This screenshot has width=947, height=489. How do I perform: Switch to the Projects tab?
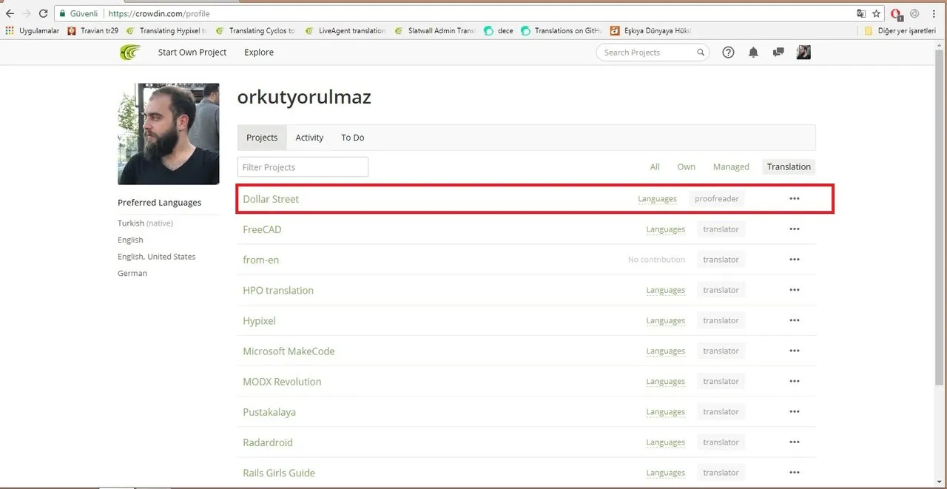[262, 138]
